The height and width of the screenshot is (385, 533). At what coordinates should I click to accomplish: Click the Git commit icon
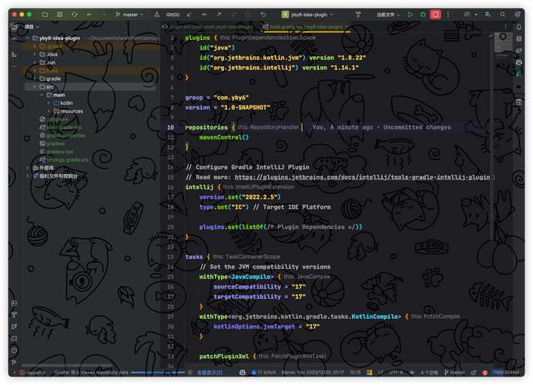(x=204, y=15)
